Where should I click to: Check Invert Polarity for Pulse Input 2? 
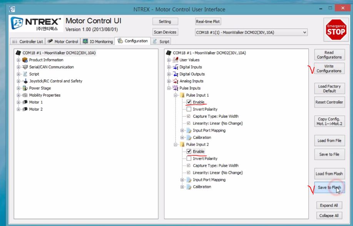189,159
